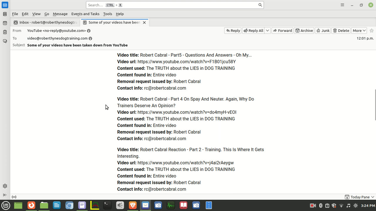
Task: Click the first rc@robertcabral.com contact link
Action: coord(165,88)
